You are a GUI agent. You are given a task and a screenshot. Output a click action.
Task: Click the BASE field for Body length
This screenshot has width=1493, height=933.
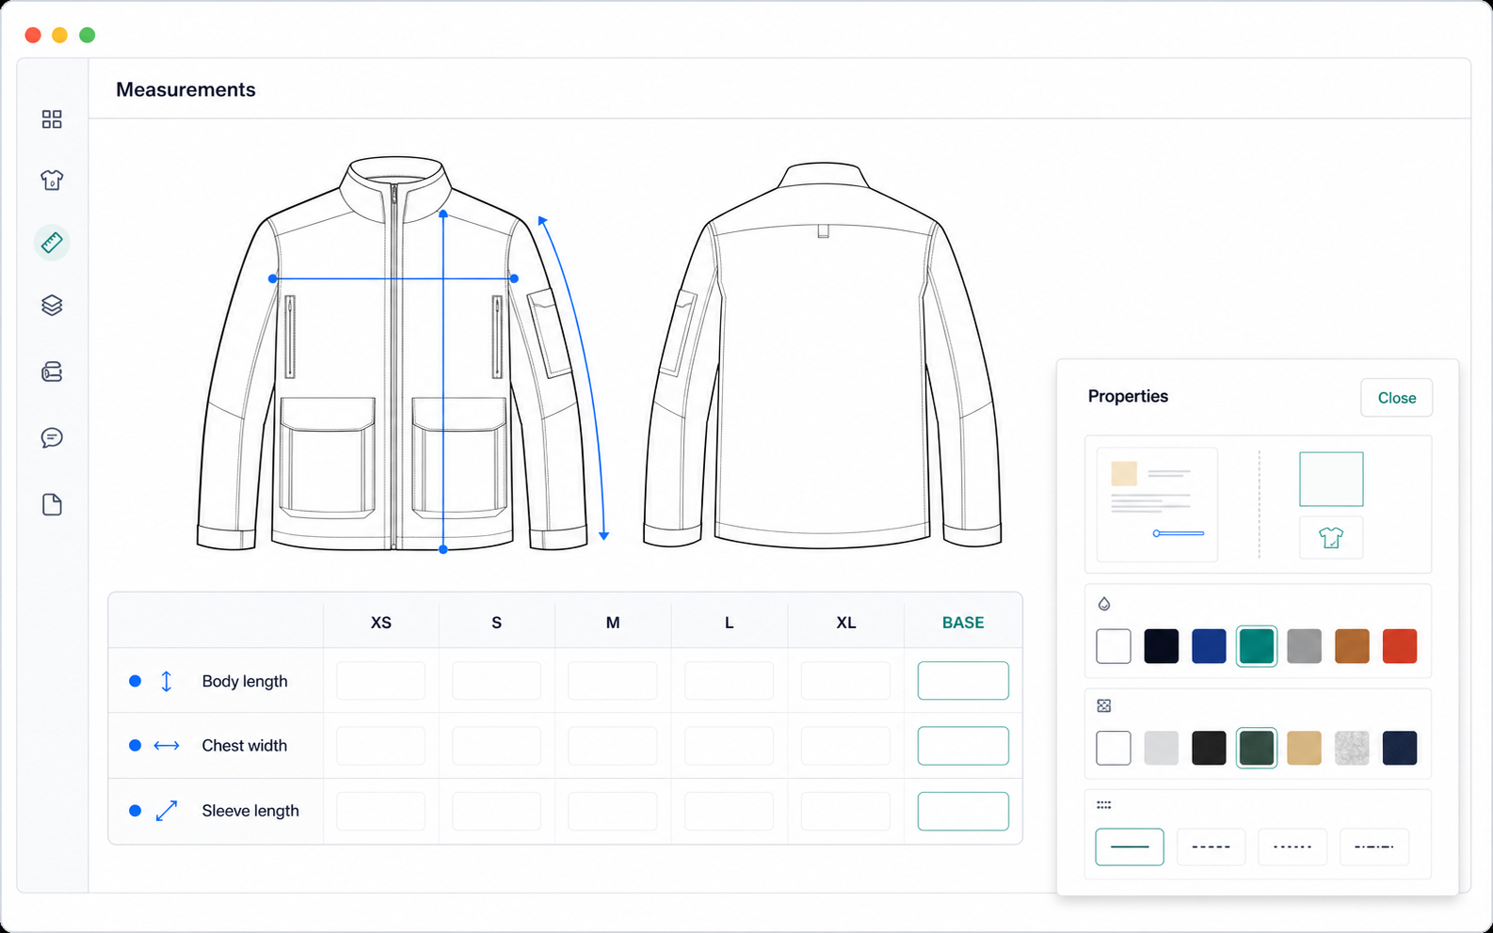963,681
